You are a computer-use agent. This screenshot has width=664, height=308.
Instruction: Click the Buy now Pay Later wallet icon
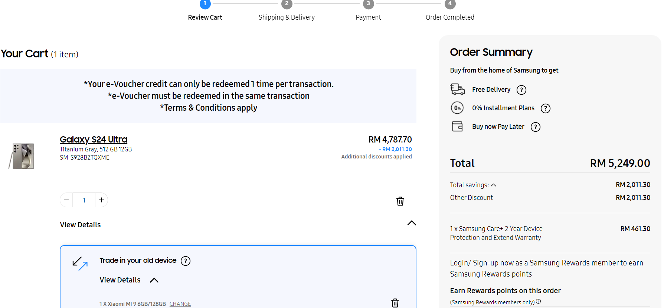[x=457, y=126]
